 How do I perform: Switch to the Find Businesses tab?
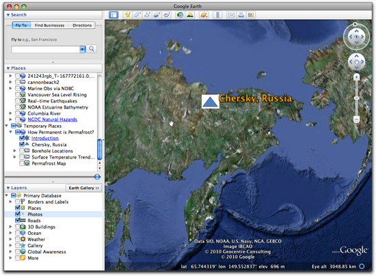(50, 25)
